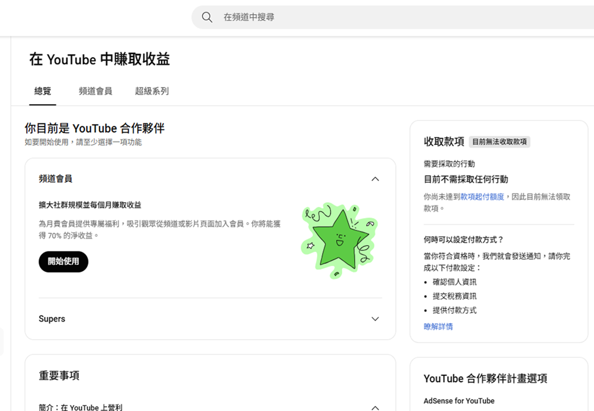Open the 超級系列 tab
This screenshot has height=411, width=594.
(x=152, y=91)
